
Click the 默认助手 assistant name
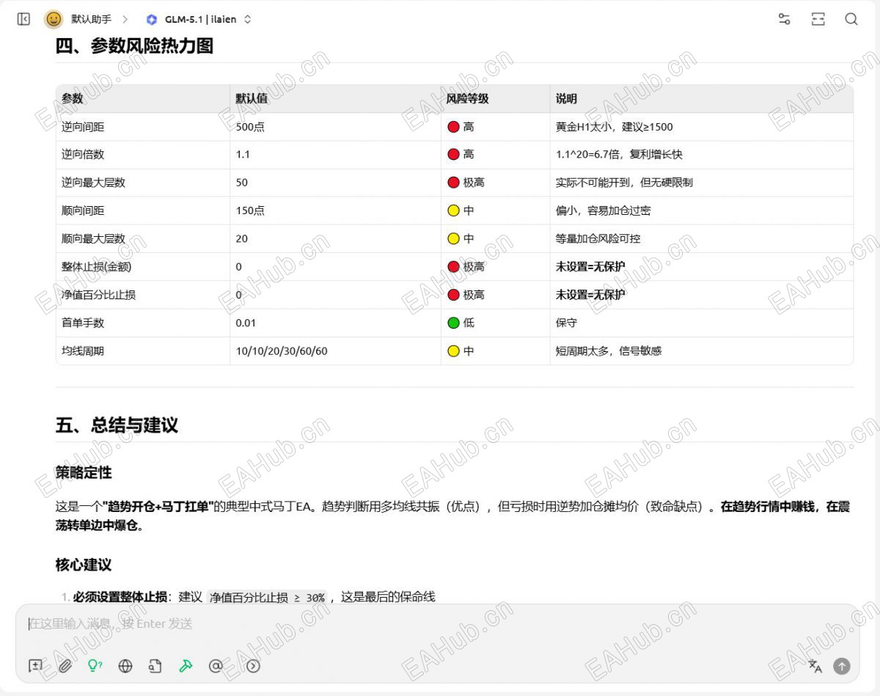[91, 19]
